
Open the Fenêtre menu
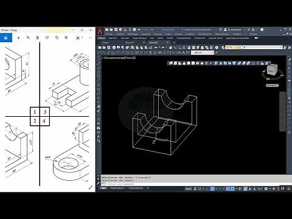tap(237, 34)
